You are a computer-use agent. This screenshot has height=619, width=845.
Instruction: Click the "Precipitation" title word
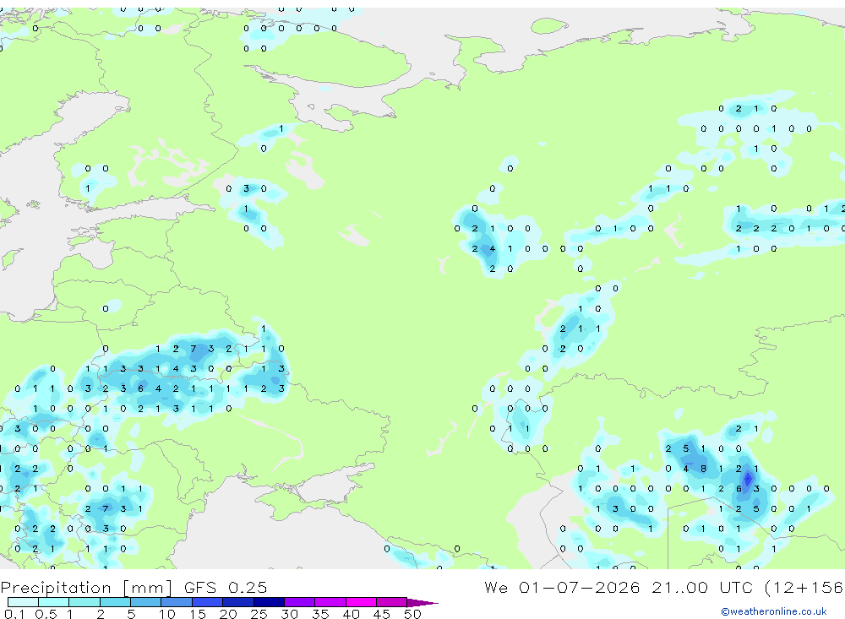(56, 588)
